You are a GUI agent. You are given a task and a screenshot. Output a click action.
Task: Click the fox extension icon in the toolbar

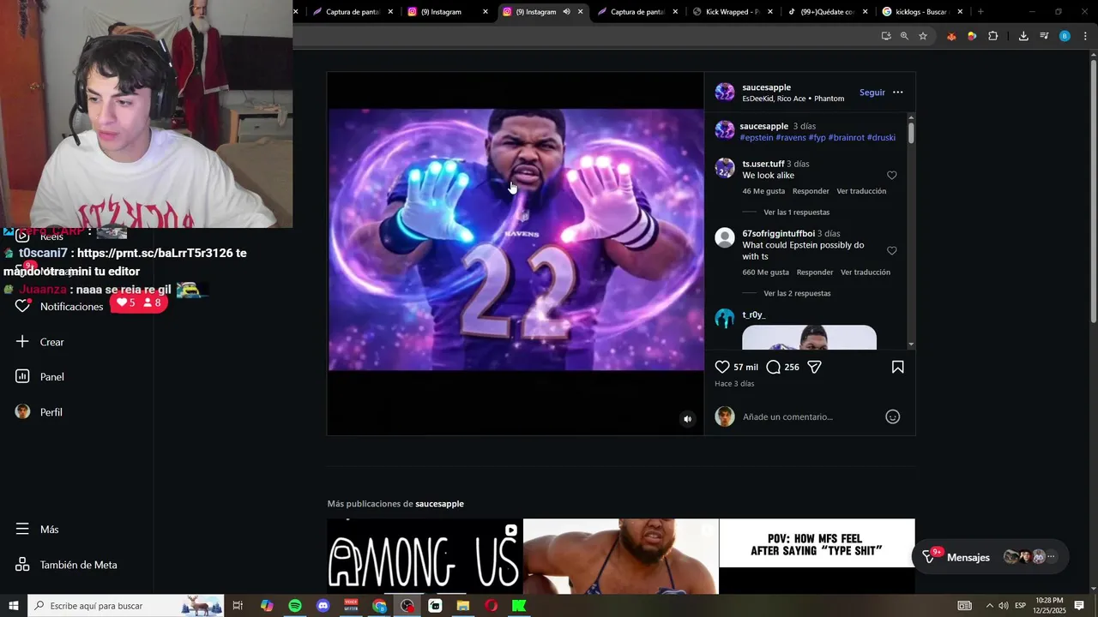point(951,36)
